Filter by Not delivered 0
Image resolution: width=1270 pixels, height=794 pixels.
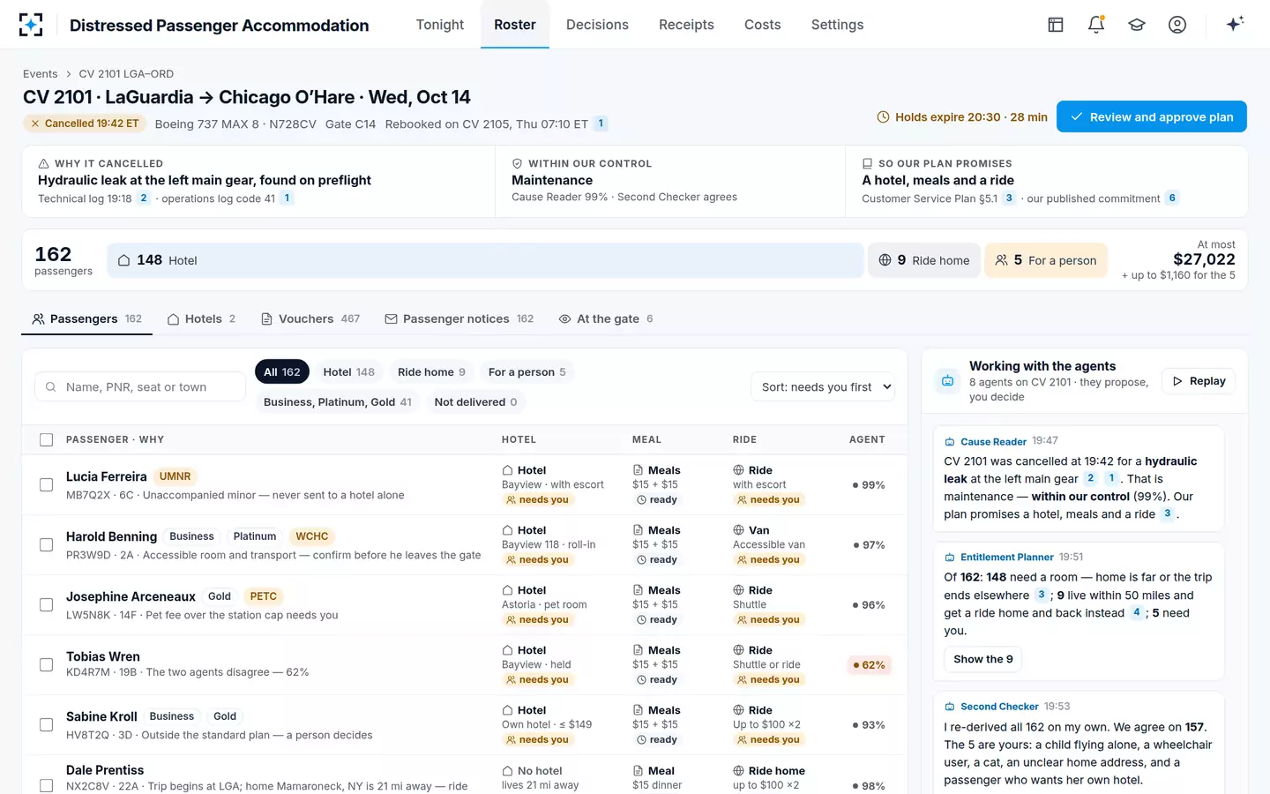pyautogui.click(x=475, y=401)
